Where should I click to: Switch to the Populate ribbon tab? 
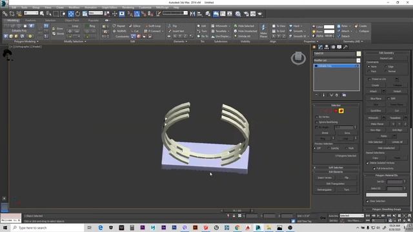(93, 20)
